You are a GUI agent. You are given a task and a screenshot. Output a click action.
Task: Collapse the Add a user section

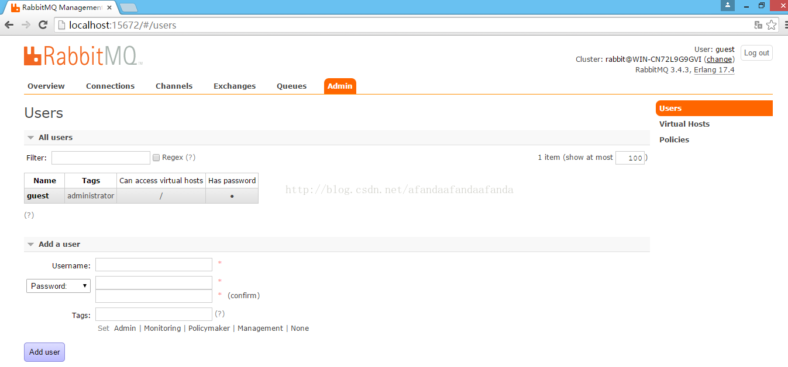31,244
